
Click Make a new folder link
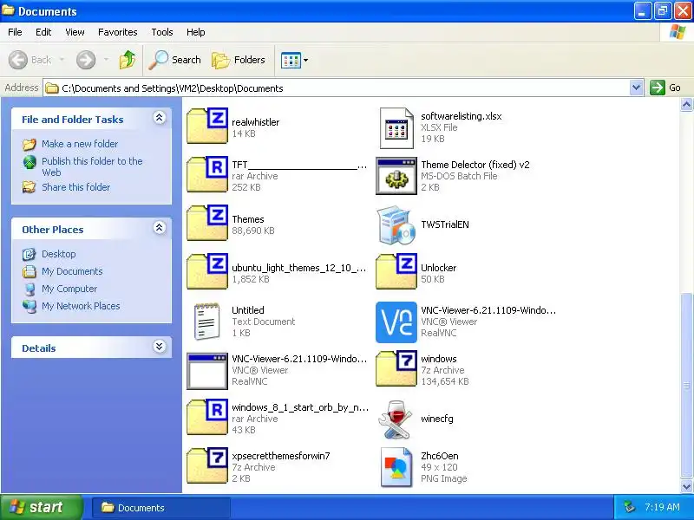click(80, 144)
